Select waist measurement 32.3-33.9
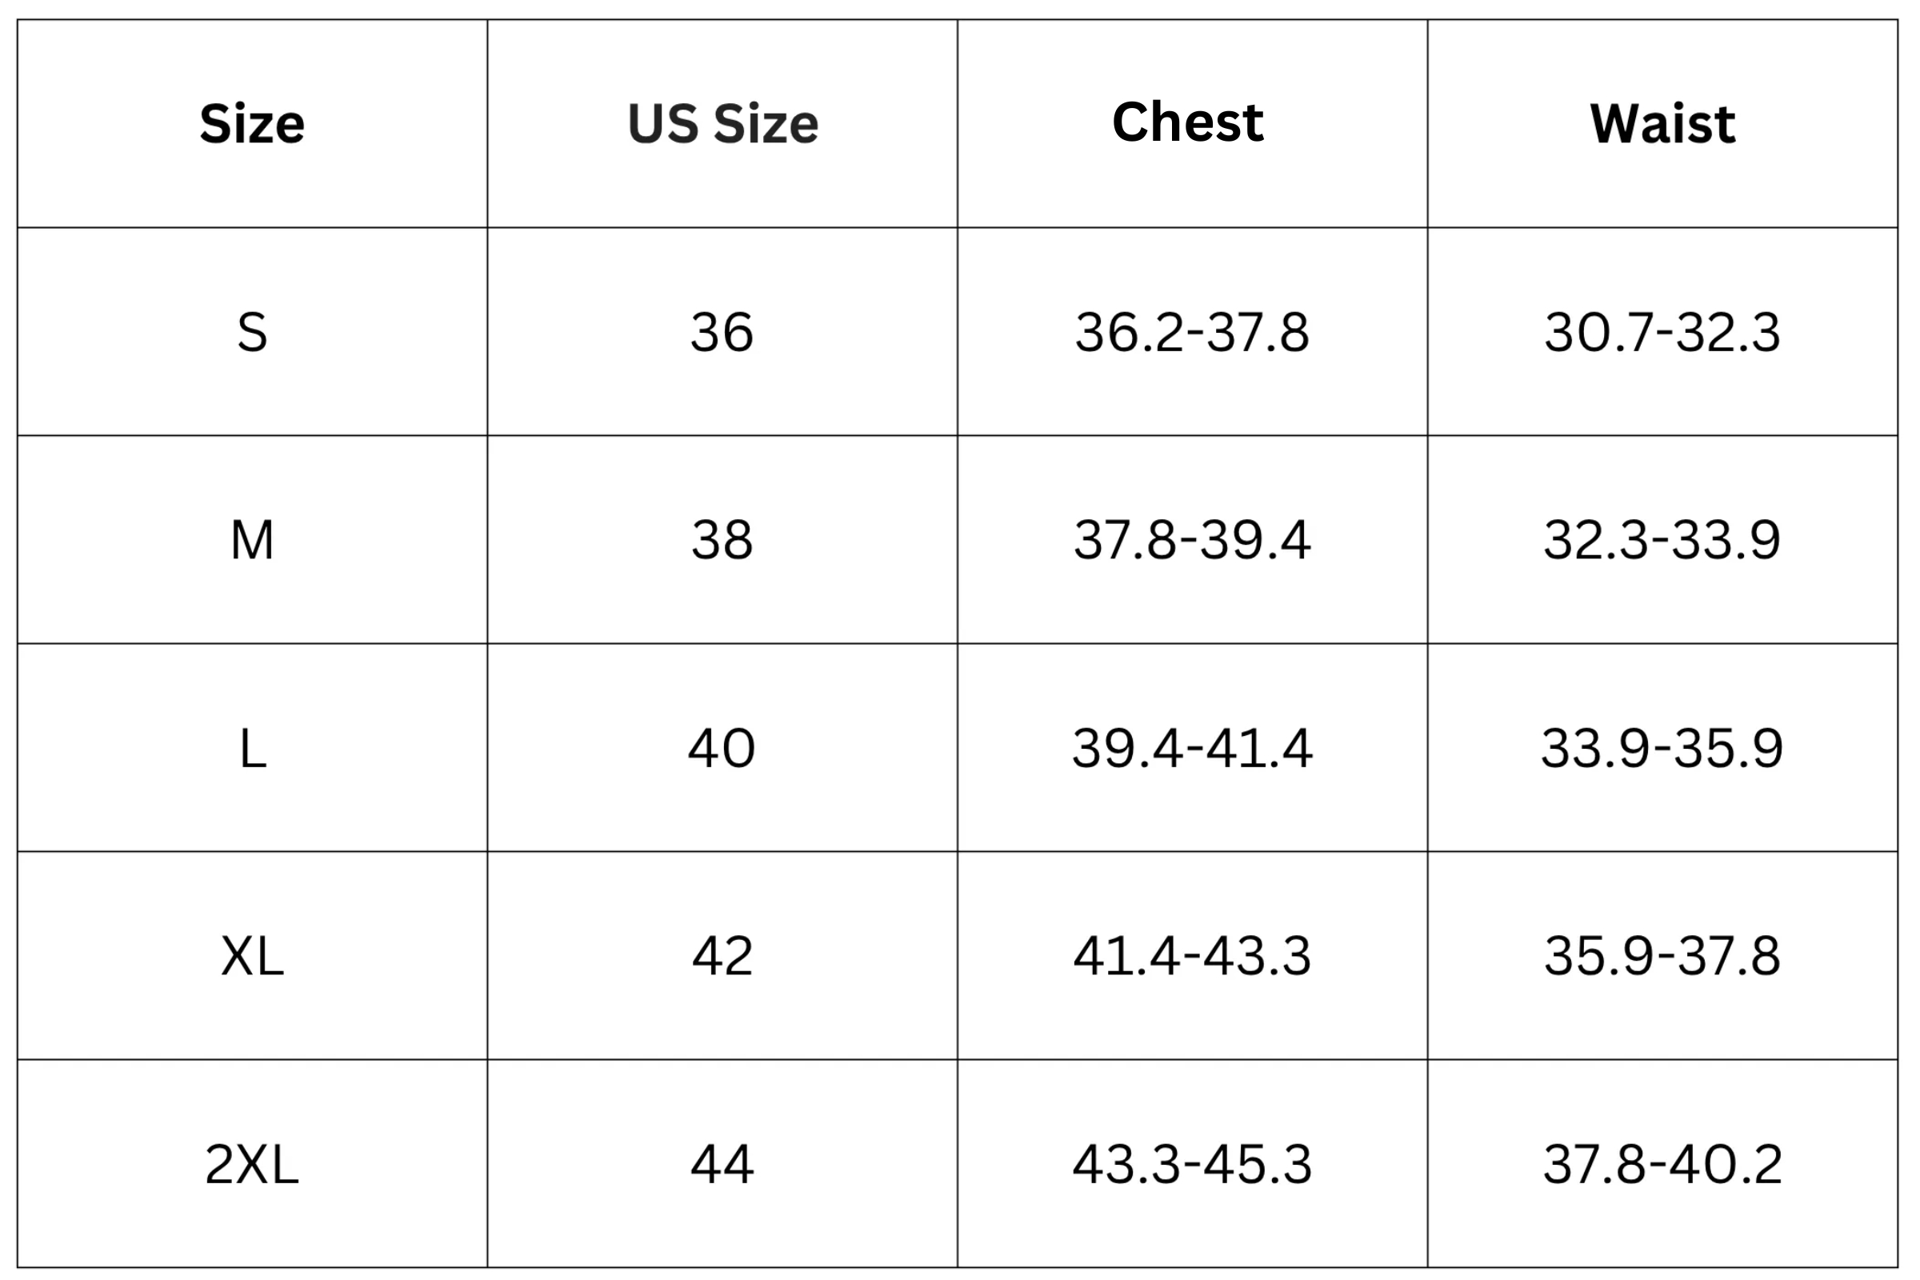The width and height of the screenshot is (1920, 1280). [x=1662, y=541]
